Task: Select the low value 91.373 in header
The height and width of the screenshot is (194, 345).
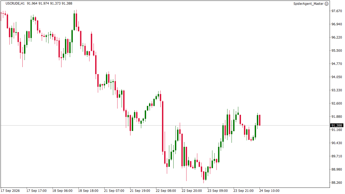Action: pos(55,4)
